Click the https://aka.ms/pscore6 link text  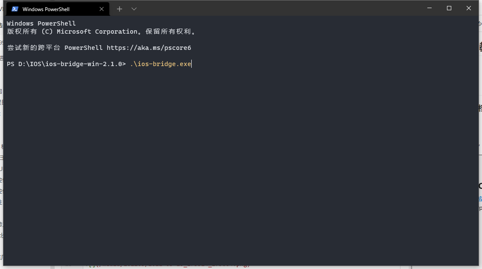tap(149, 48)
